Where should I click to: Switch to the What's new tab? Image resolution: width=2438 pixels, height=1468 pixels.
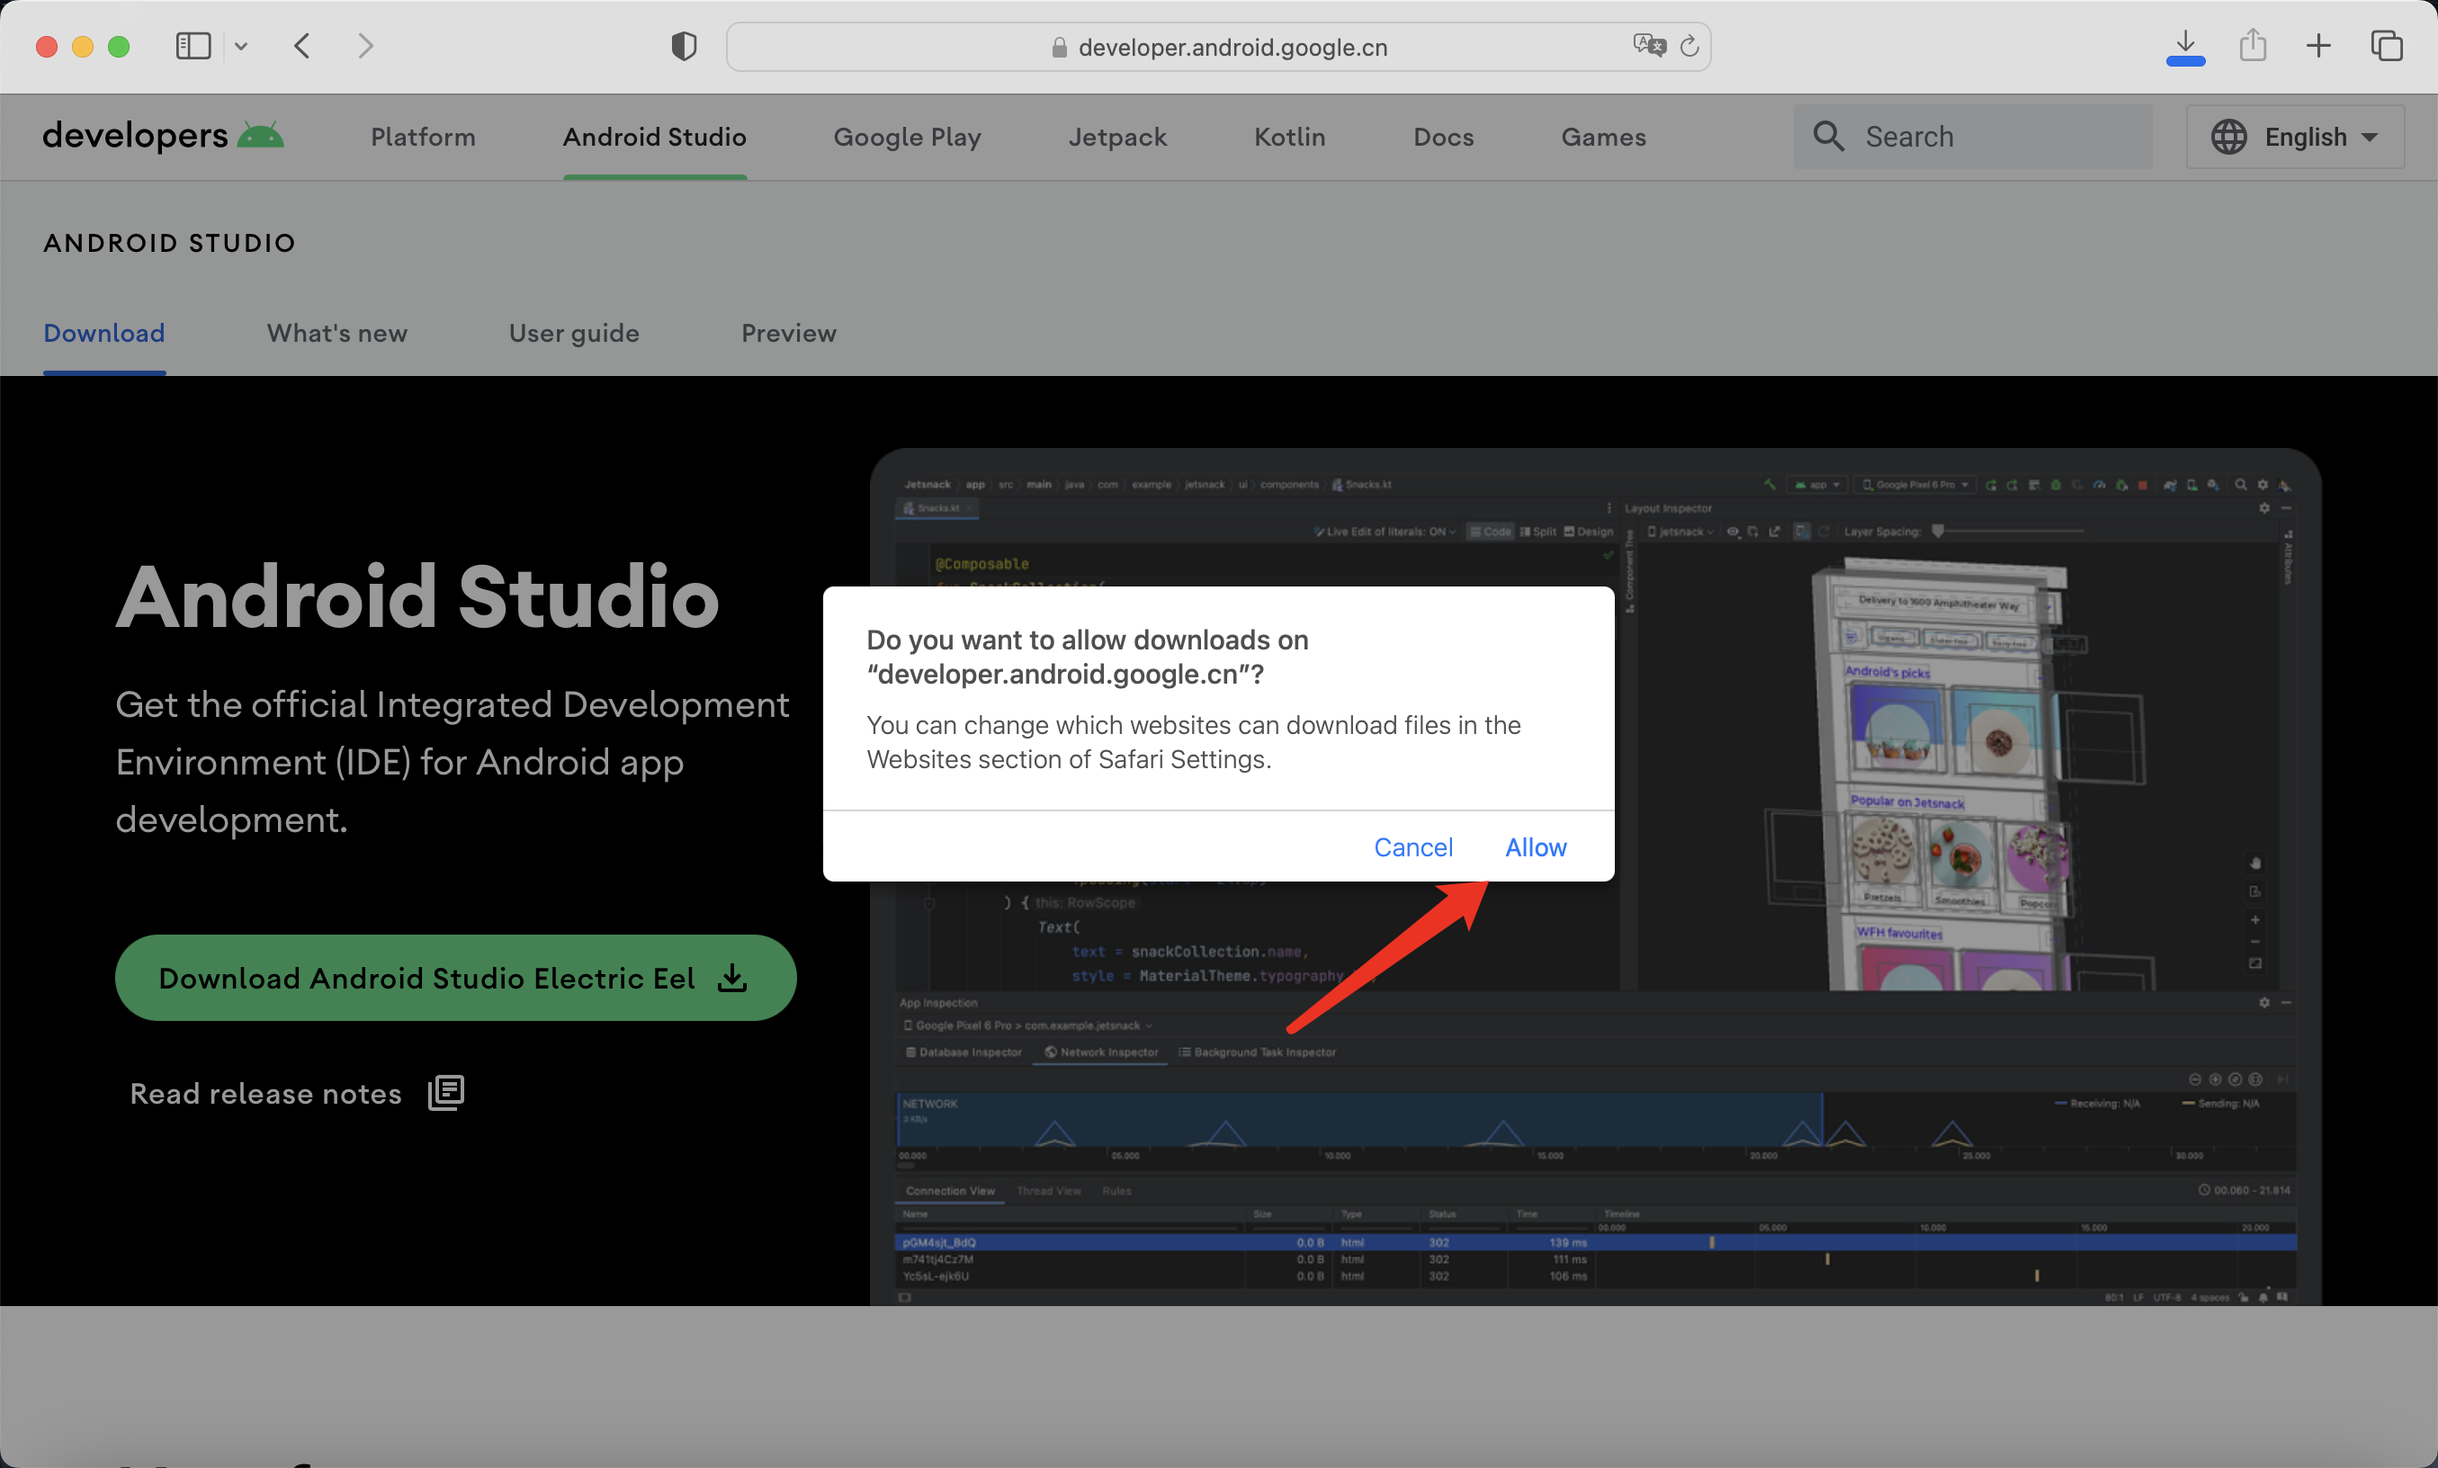(x=336, y=334)
